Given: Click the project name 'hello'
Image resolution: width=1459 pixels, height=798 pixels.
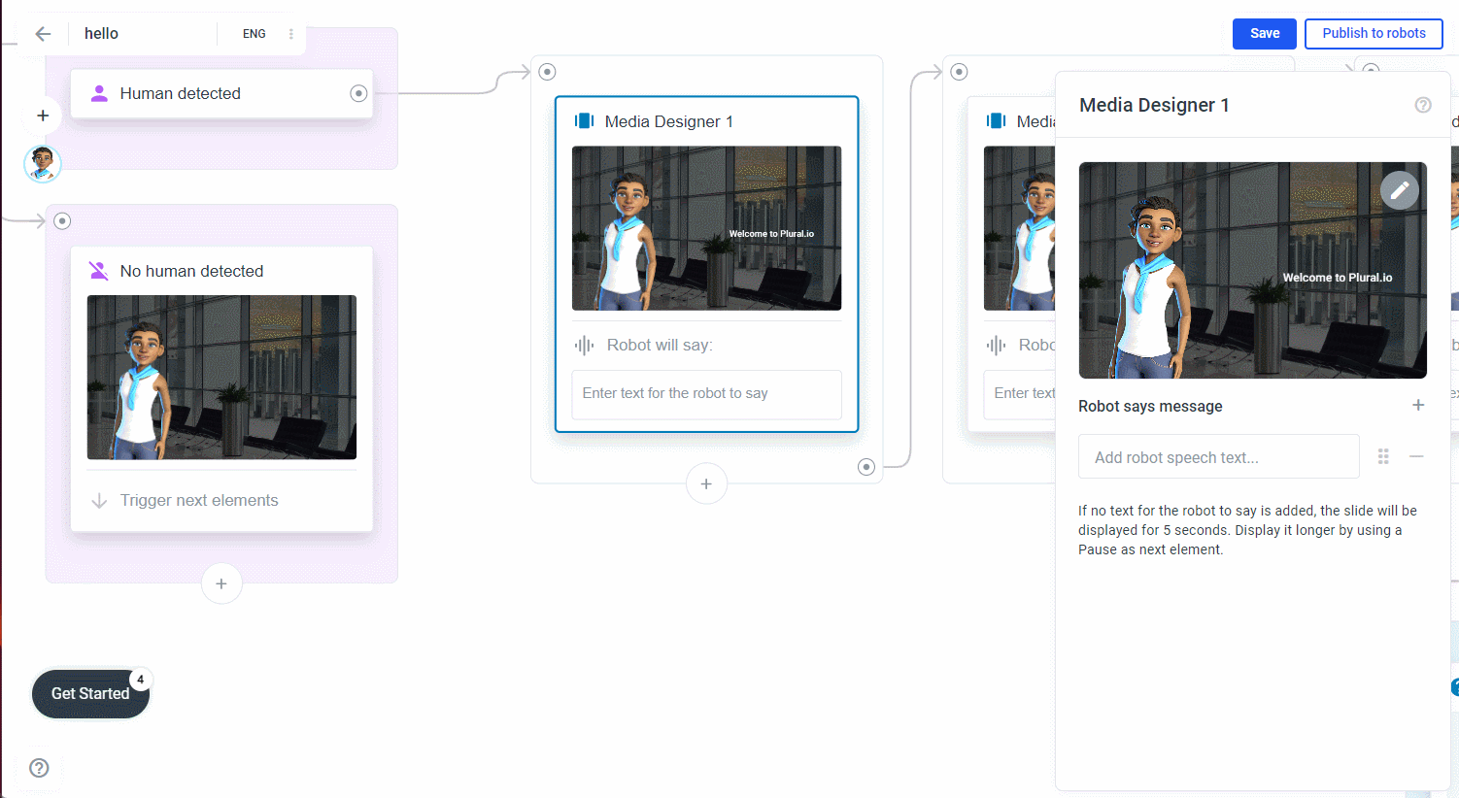Looking at the screenshot, I should (101, 34).
